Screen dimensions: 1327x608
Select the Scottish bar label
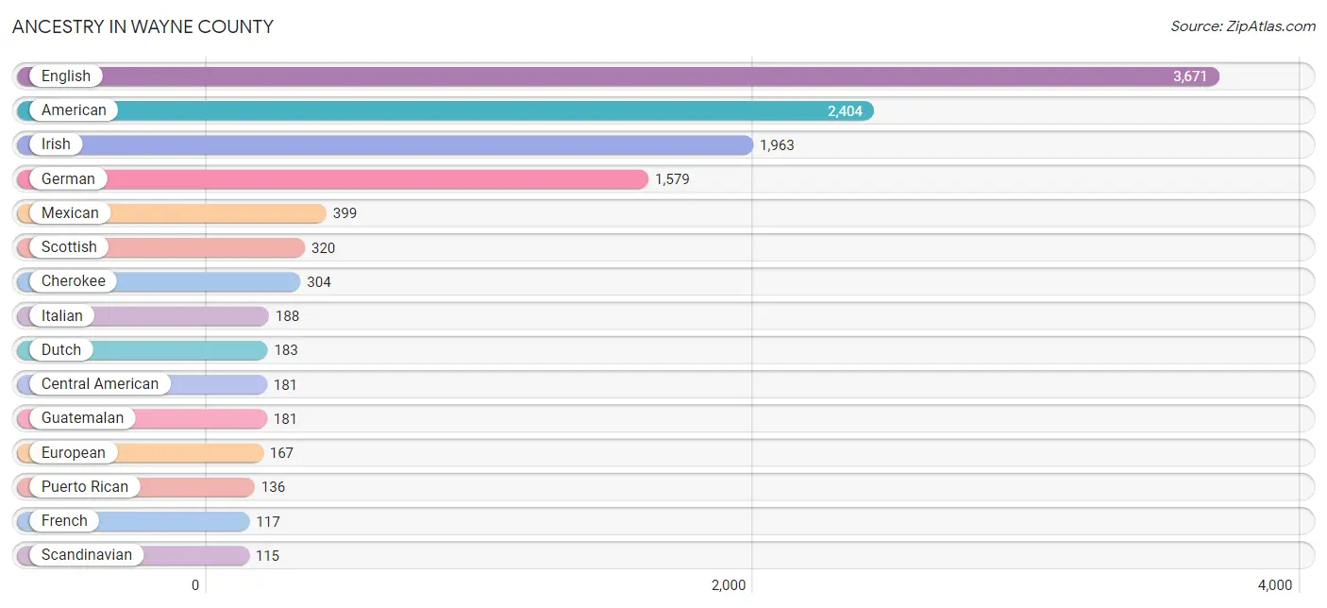coord(69,247)
